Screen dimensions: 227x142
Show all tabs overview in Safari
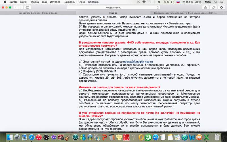coord(213,7)
